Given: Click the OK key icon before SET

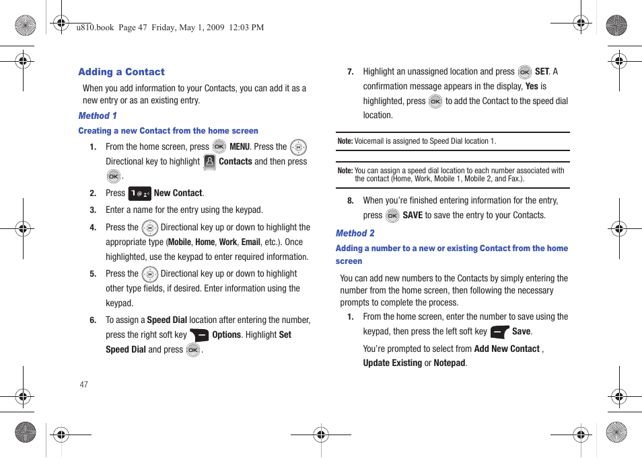Looking at the screenshot, I should coord(524,72).
